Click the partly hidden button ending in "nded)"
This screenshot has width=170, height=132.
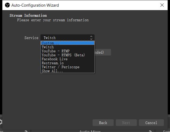103,52
